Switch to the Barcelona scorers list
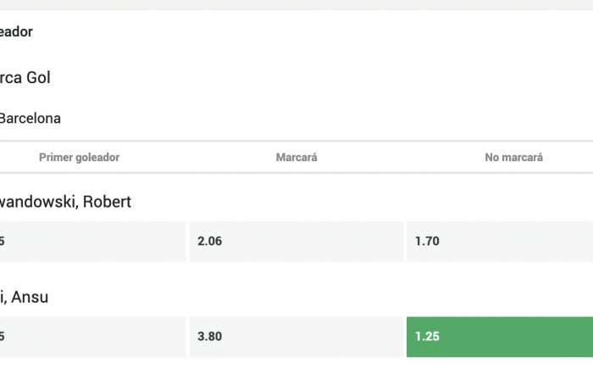 pos(30,119)
